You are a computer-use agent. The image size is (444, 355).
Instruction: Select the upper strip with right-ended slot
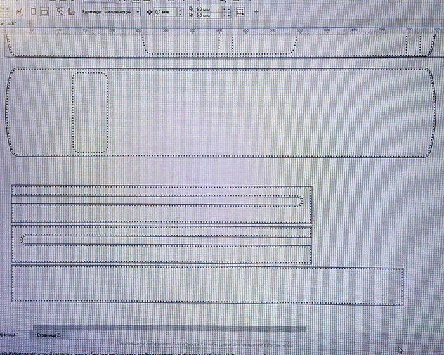click(162, 204)
